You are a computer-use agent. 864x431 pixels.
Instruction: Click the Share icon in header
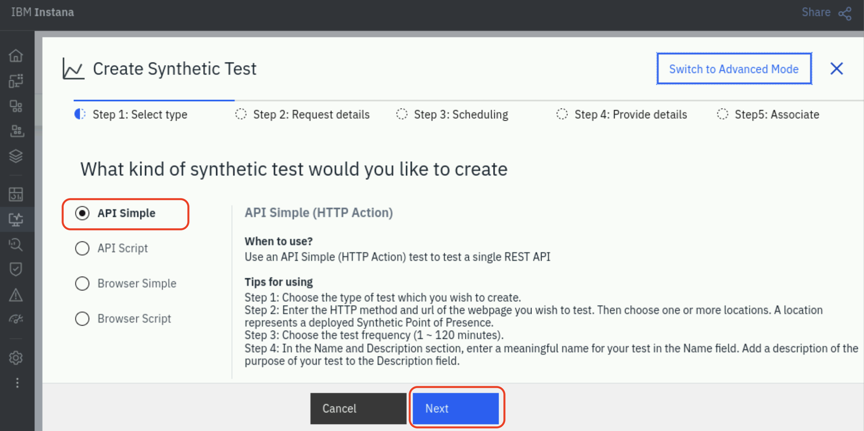pyautogui.click(x=845, y=13)
